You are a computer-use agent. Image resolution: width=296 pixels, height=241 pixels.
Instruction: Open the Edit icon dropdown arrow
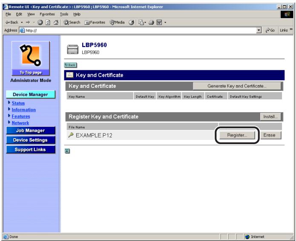[165, 23]
